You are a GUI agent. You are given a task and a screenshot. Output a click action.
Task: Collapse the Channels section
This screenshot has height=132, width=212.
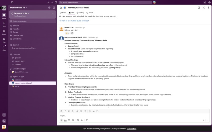tap(16, 54)
